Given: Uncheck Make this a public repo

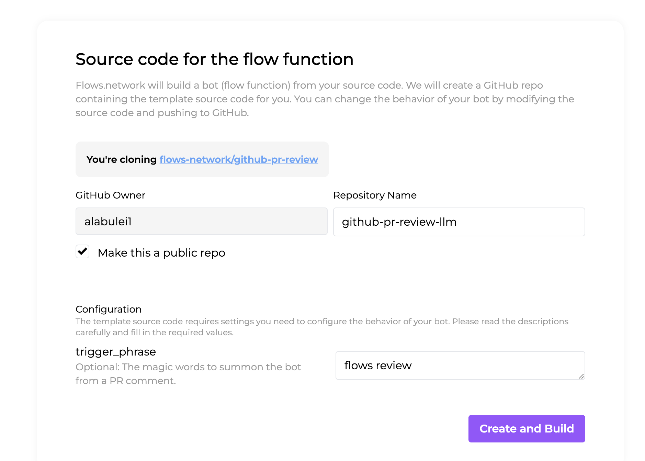Looking at the screenshot, I should pos(82,252).
